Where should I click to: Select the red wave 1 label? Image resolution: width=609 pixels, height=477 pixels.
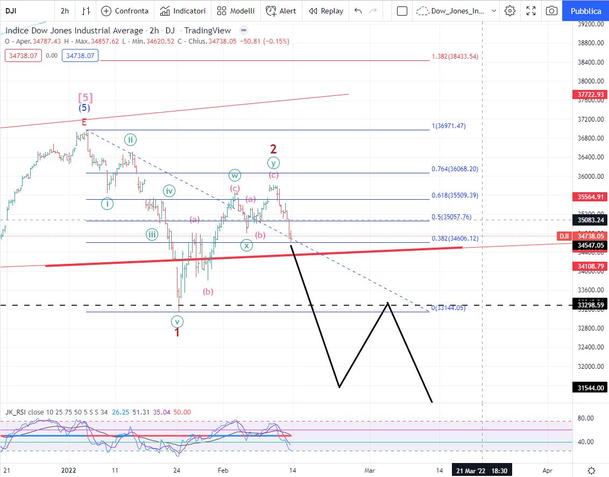pyautogui.click(x=177, y=332)
